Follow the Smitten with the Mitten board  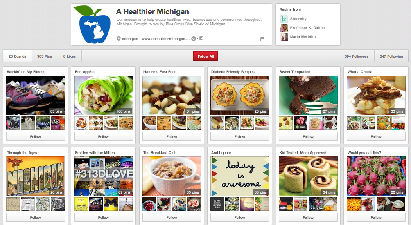coord(104,217)
